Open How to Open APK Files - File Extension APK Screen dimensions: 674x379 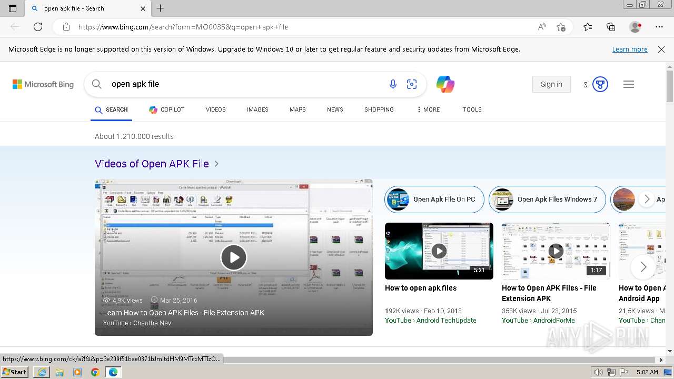(549, 293)
